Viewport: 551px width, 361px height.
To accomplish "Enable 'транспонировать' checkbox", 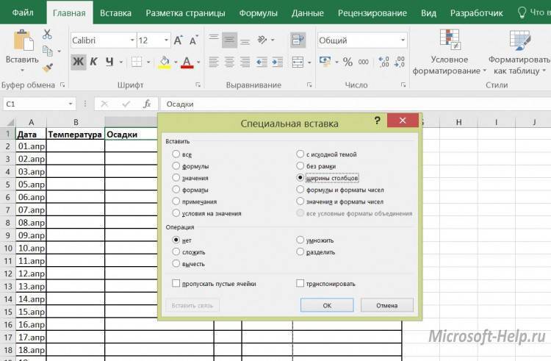I will 300,283.
